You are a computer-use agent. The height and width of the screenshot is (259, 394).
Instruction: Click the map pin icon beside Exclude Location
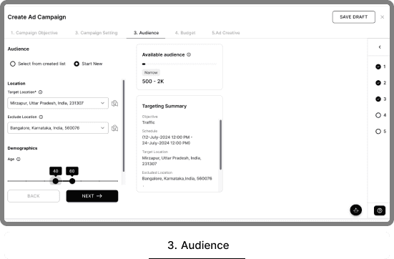[x=115, y=128]
